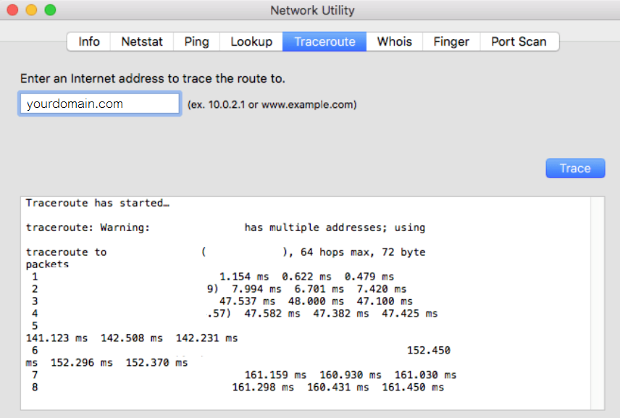Zoom window with the green button

50,9
